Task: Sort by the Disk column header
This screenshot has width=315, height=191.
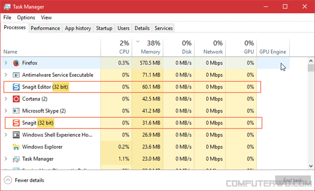Action: point(179,48)
